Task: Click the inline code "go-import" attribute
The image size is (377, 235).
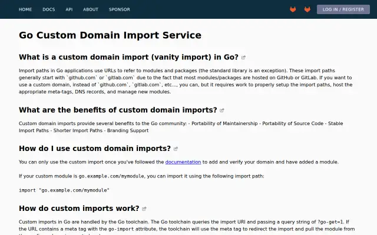Action: point(121,229)
